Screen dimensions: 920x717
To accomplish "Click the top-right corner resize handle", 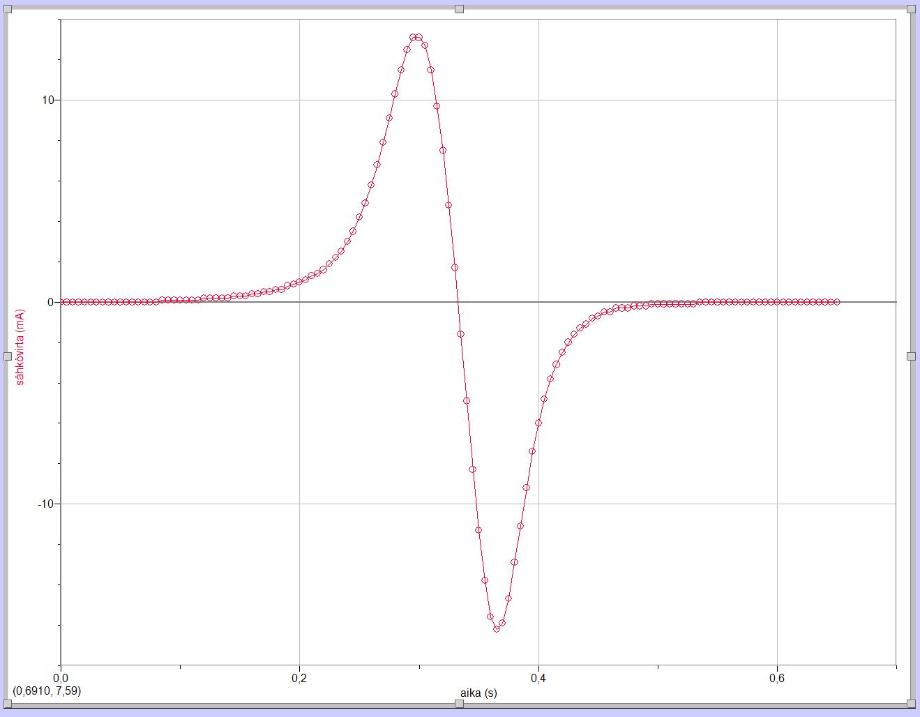I will [x=911, y=8].
